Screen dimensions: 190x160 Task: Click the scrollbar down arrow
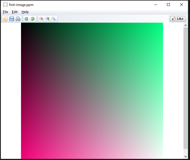click(x=186, y=156)
